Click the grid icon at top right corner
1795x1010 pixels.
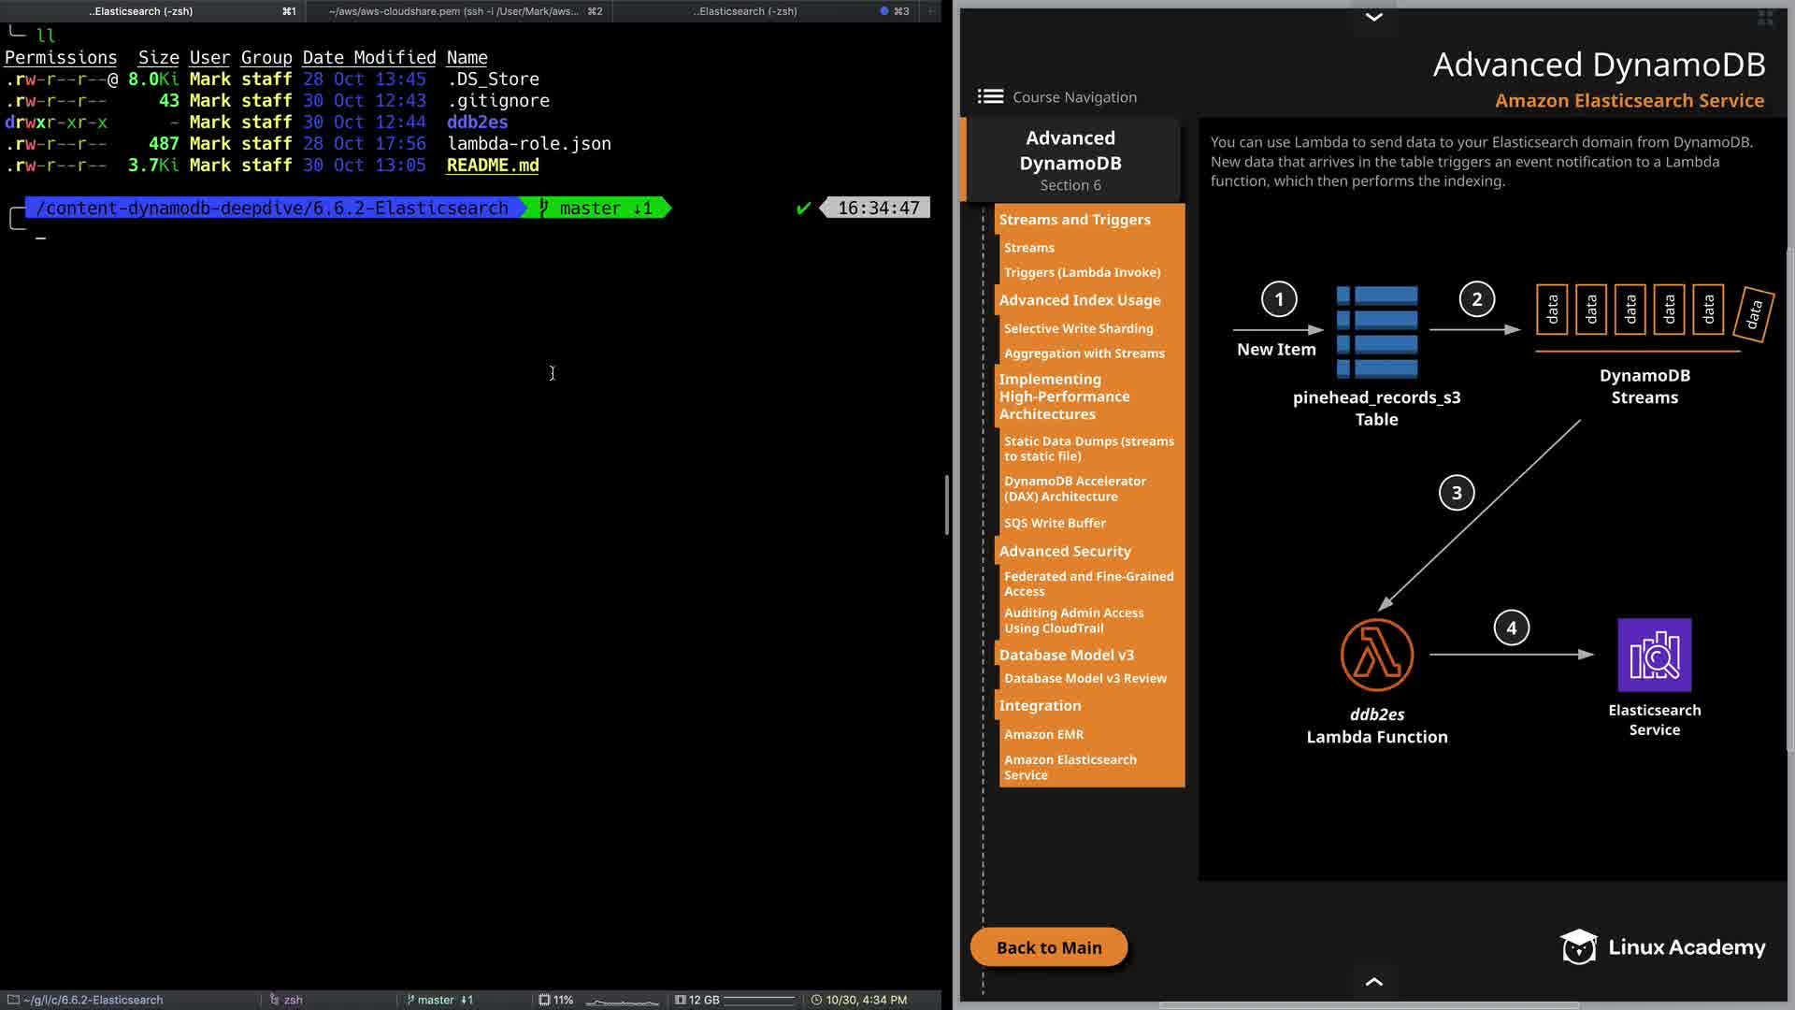tap(1765, 18)
